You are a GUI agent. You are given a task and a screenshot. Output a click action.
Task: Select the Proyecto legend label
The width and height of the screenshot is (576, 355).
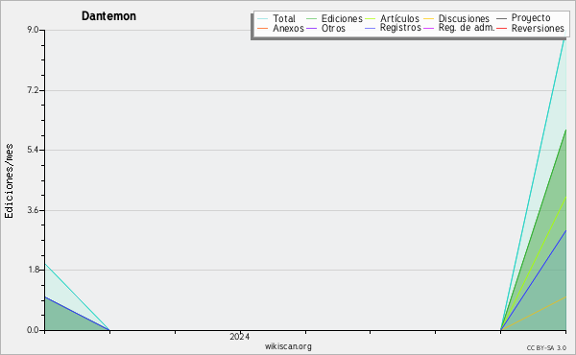tap(531, 18)
